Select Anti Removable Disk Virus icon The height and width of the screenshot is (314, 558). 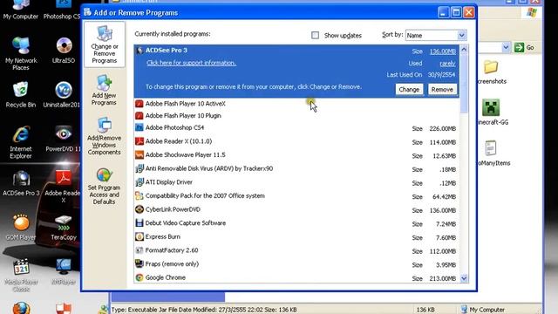[x=139, y=168]
